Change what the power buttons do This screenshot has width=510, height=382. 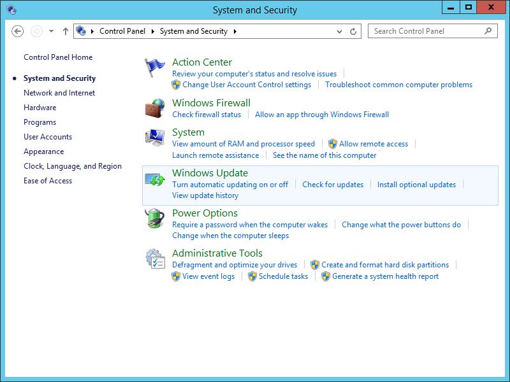(x=401, y=225)
